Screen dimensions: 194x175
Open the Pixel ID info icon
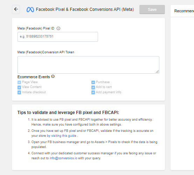(58, 28)
